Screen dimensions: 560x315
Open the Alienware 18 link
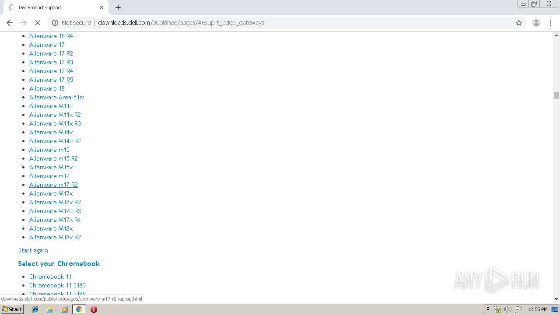tap(47, 88)
